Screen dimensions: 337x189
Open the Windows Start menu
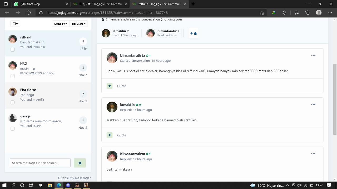[x=5, y=185]
